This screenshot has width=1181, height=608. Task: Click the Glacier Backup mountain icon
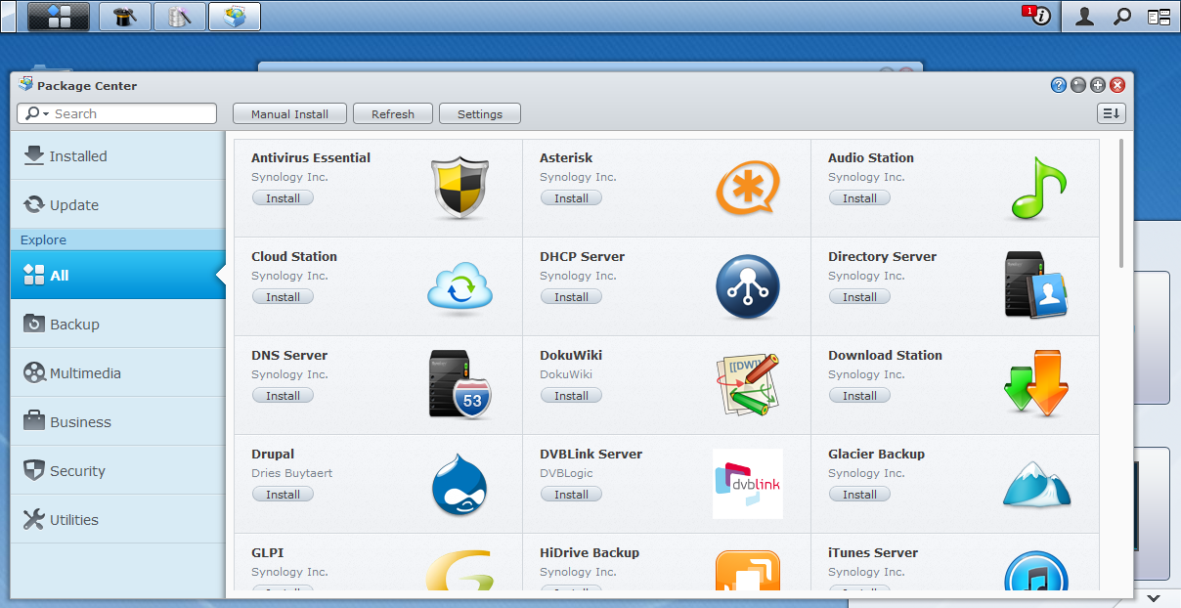[1037, 484]
